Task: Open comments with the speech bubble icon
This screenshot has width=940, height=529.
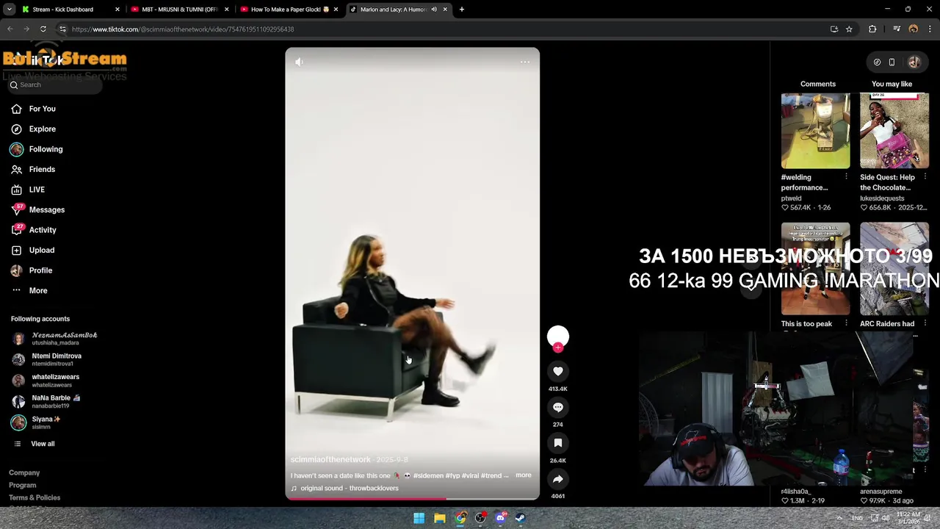Action: point(558,407)
